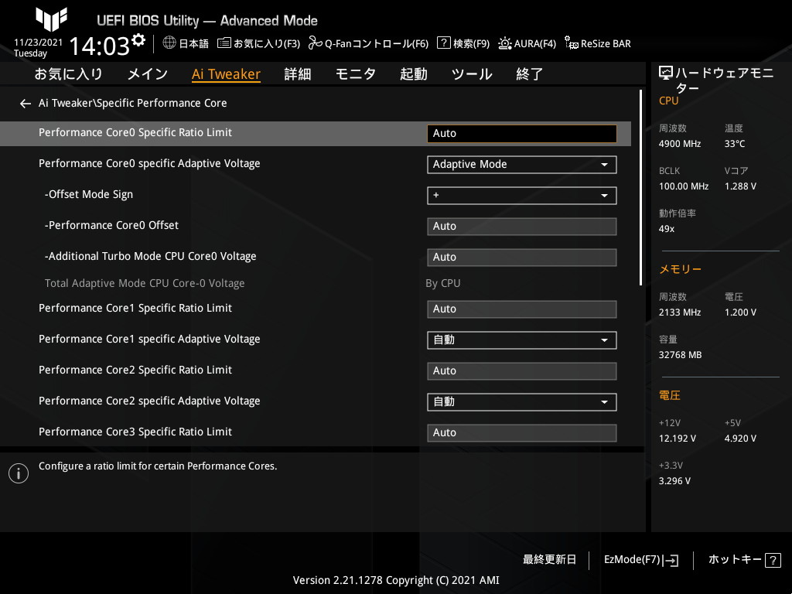Open the モニタ tab
This screenshot has height=594, width=792.
point(356,74)
